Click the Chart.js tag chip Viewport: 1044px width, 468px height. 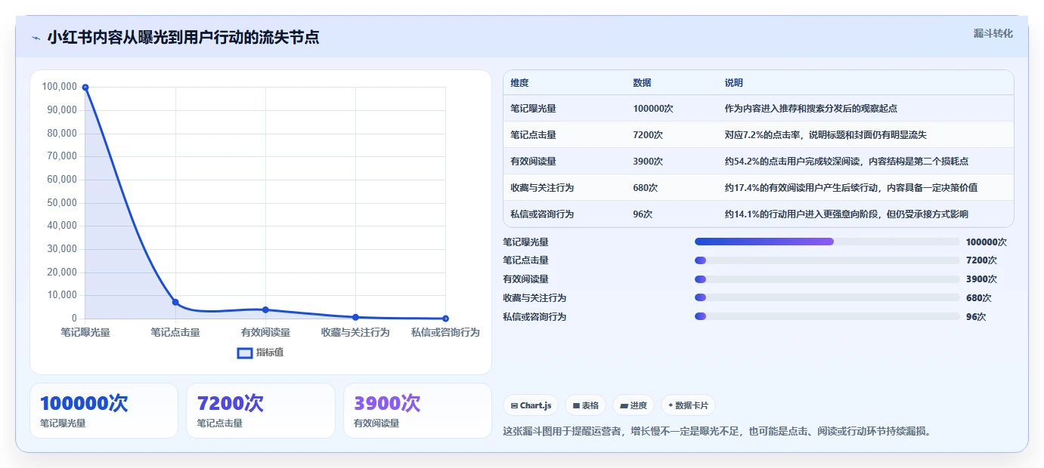pos(531,405)
